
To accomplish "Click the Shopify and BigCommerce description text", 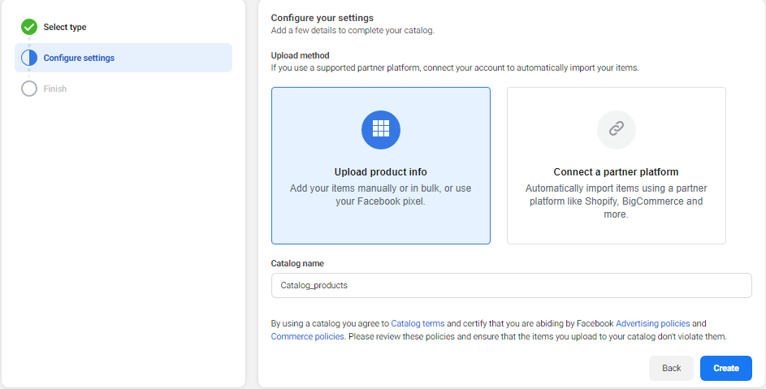I will pyautogui.click(x=616, y=202).
